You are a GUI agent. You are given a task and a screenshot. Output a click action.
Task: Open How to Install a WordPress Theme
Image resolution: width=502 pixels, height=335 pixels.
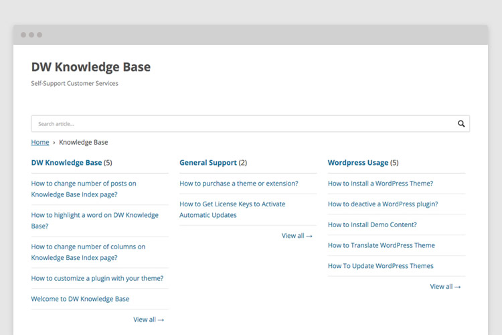pyautogui.click(x=380, y=184)
